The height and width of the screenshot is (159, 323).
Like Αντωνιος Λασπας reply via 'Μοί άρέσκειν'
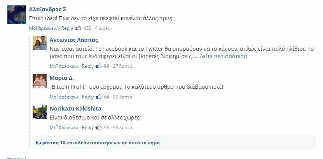[x=64, y=66]
